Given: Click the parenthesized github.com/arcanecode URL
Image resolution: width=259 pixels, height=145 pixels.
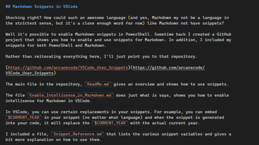Looking at the screenshot, I should point(169,68).
